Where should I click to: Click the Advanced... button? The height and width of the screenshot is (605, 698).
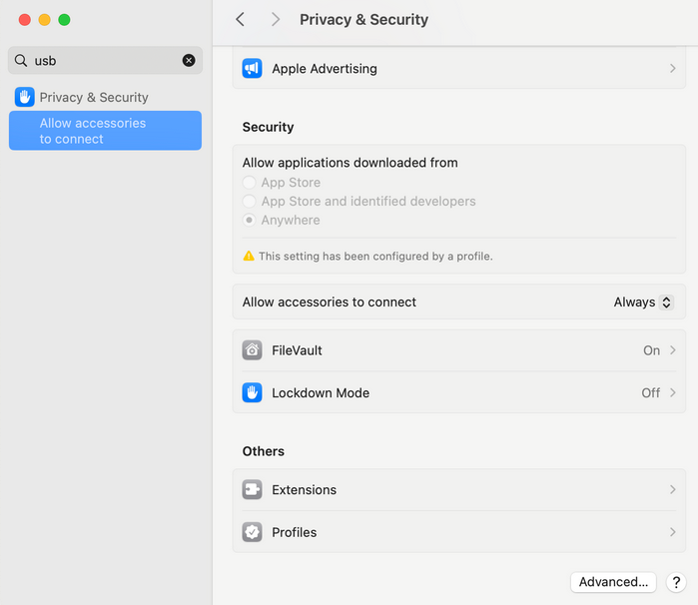pyautogui.click(x=613, y=582)
